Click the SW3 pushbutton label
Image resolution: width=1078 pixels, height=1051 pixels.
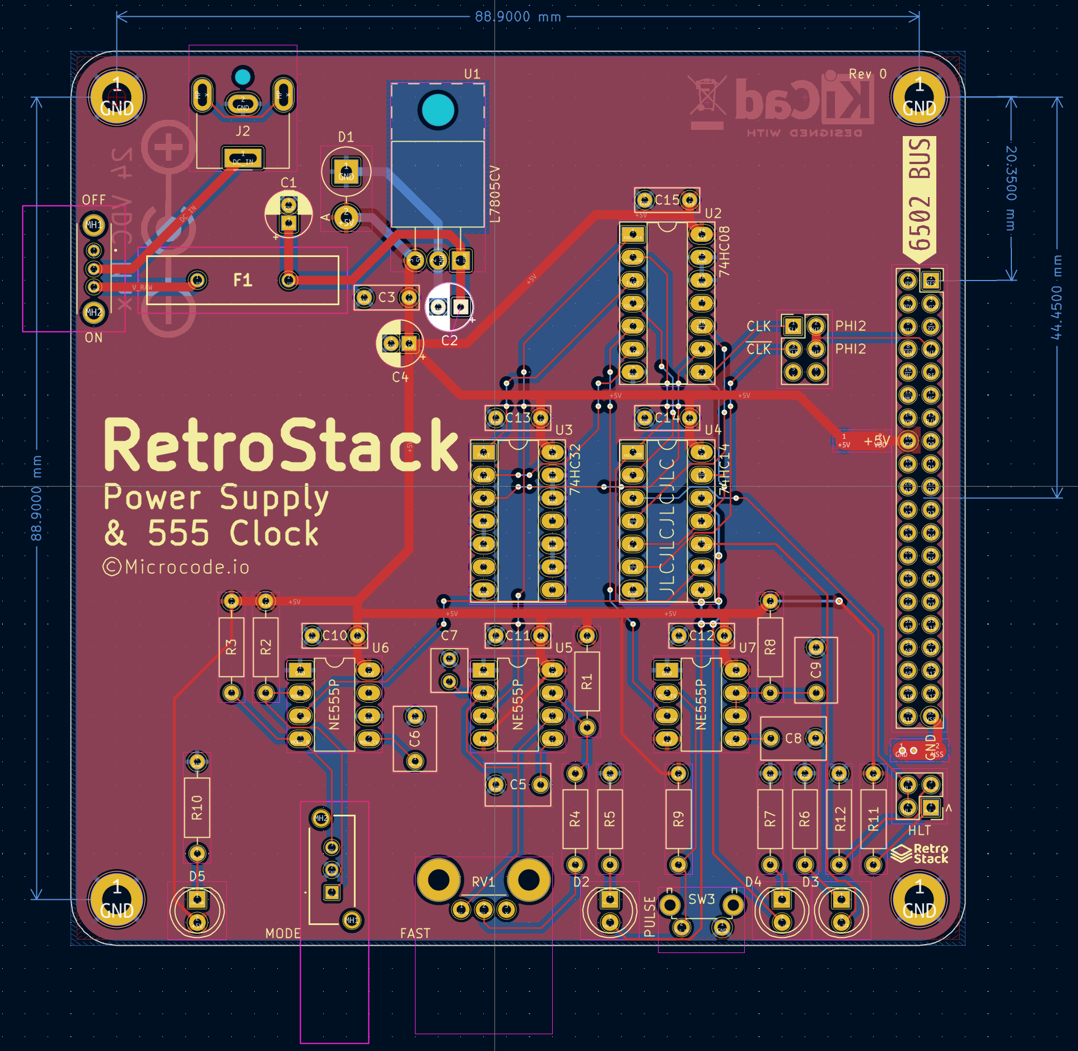(701, 899)
